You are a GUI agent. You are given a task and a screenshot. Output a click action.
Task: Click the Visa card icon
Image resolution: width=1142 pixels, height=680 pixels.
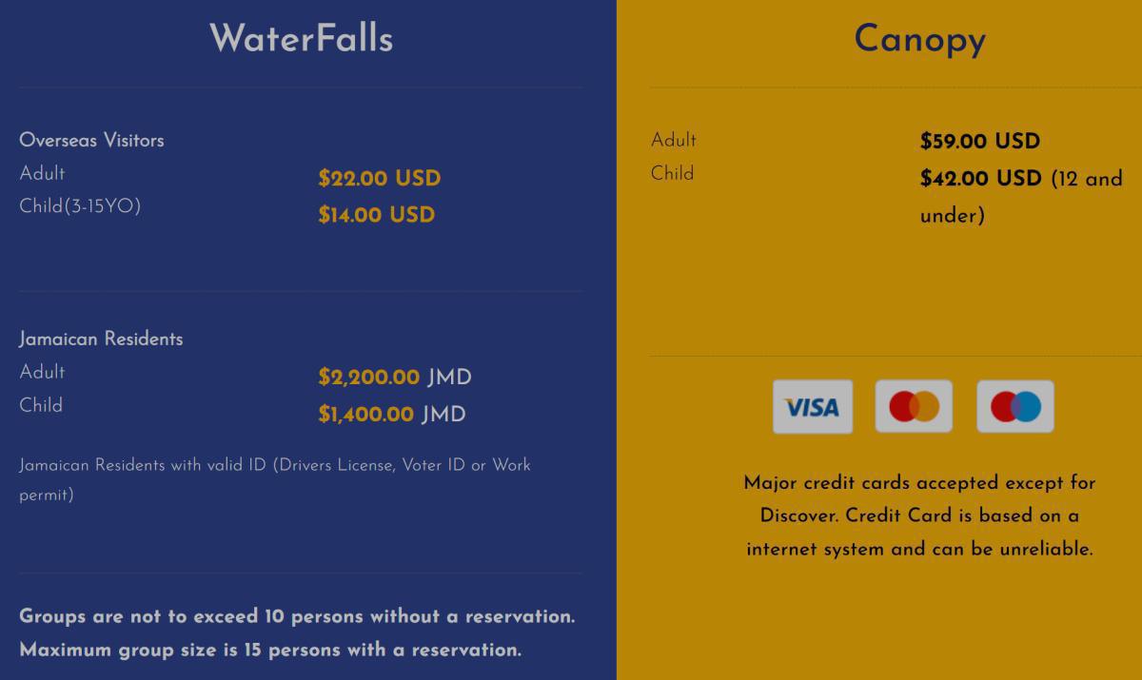(812, 407)
